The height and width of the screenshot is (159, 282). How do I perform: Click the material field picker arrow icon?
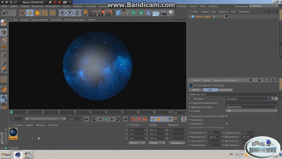(x=276, y=98)
